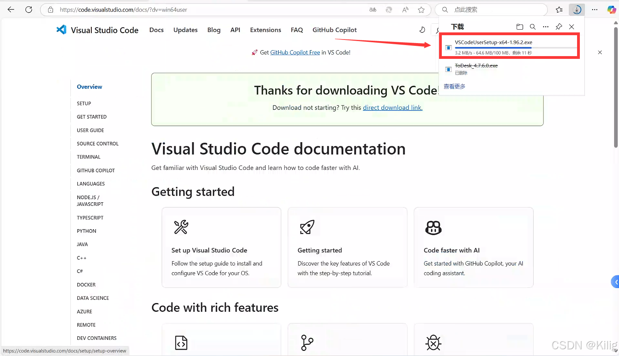
Task: Open VSCodeUserSetup-x64-1.96.2.exe download entry
Action: tap(509, 47)
